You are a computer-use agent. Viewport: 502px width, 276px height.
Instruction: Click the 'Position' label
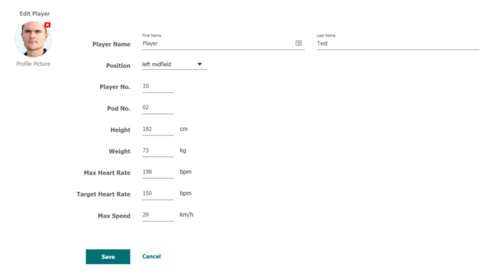pos(118,65)
